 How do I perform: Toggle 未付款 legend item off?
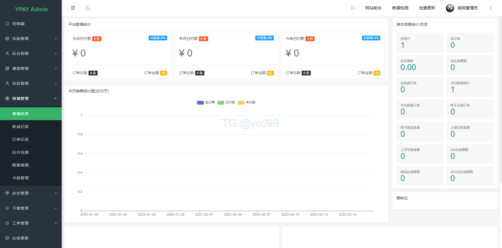click(x=247, y=102)
